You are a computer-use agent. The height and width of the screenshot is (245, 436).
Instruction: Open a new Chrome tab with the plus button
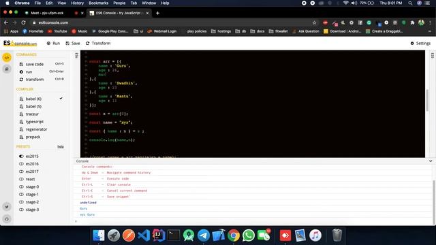(157, 13)
